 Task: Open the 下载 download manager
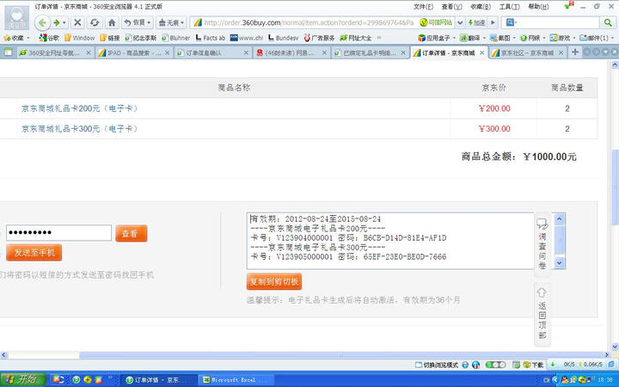(x=533, y=365)
